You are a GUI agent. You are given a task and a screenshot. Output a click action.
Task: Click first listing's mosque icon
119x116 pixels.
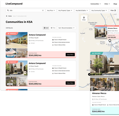pos(53,40)
